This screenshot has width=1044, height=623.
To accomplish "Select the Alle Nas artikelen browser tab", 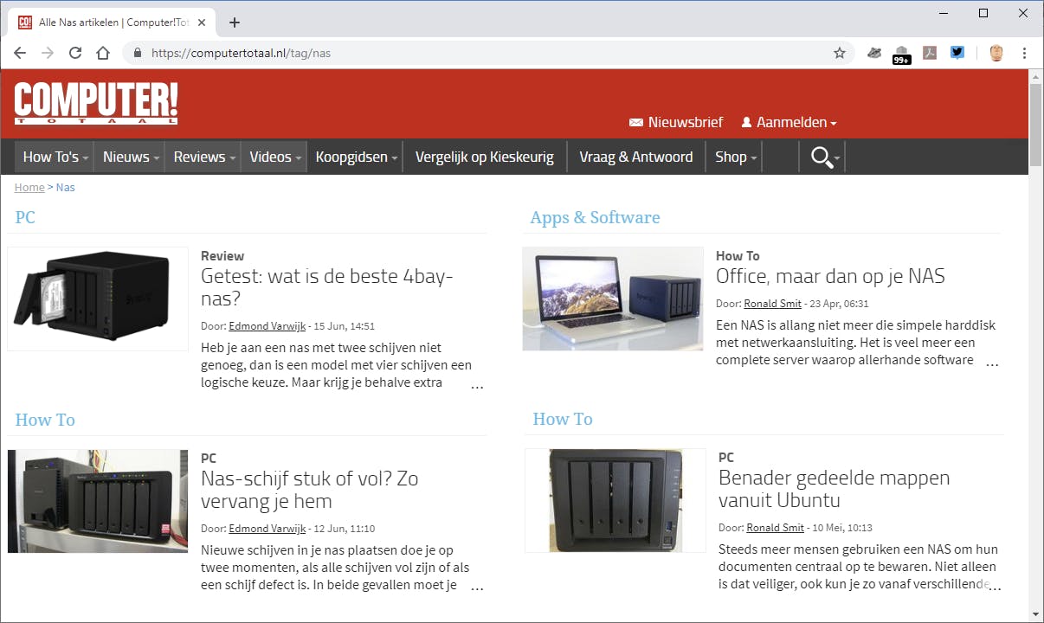I will coord(113,22).
